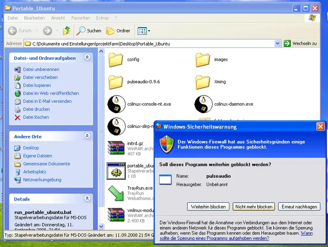Select colinux-daemon.exe yin-yang icon
The image size is (328, 247).
(x=203, y=104)
